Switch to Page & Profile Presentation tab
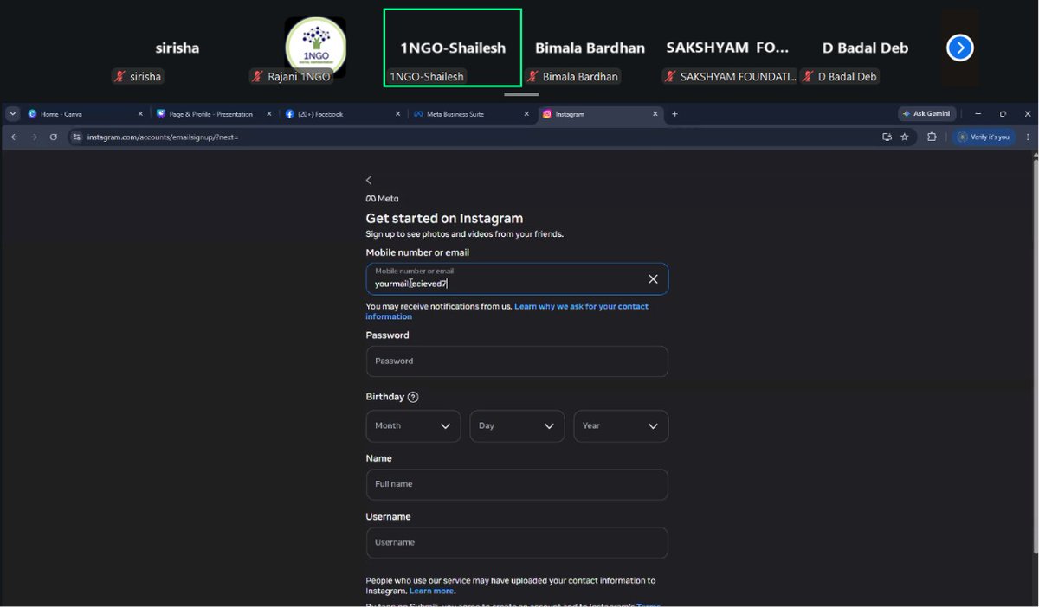Screen dimensions: 1039x607 coord(212,113)
